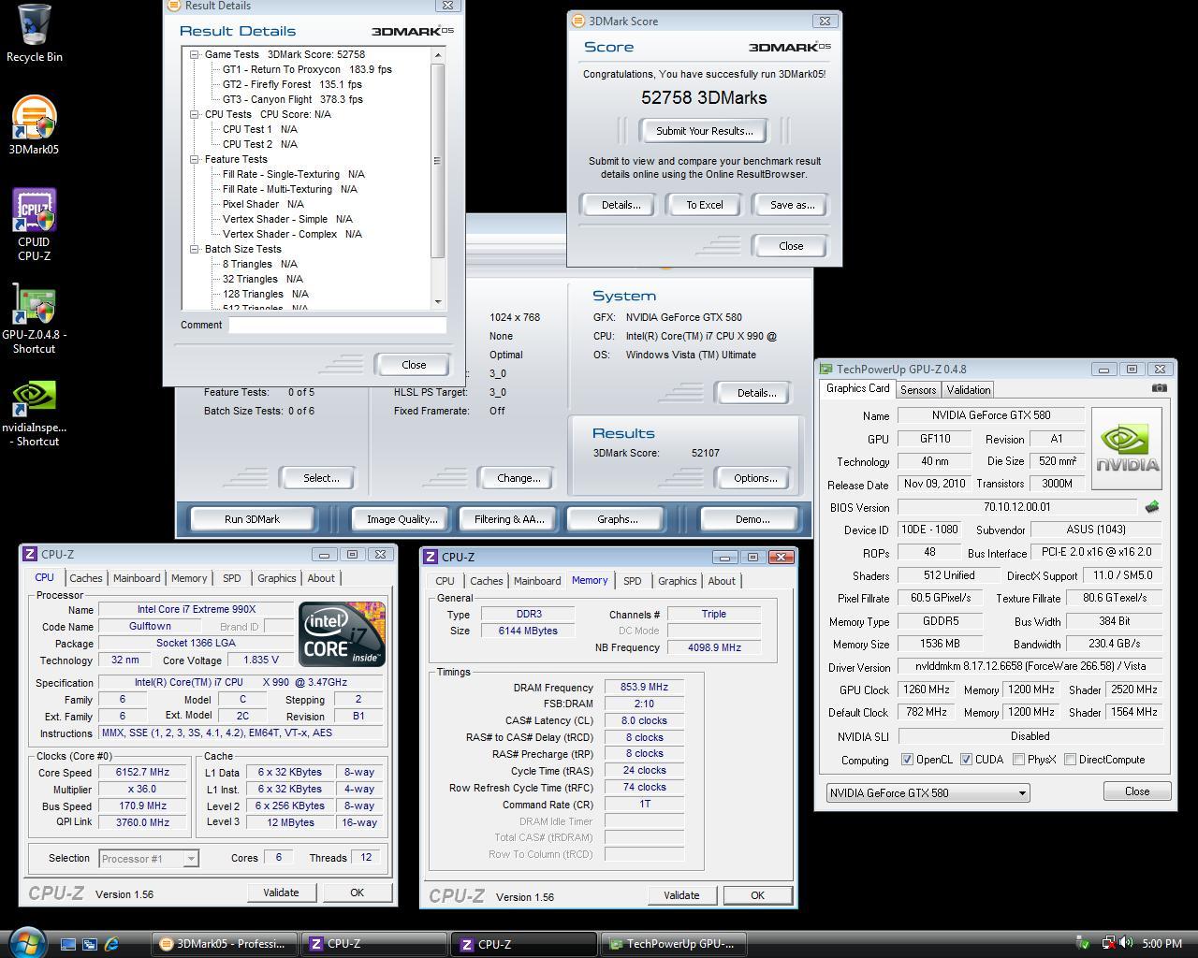1198x958 pixels.
Task: Click the Safely Remove Hardware tray icon
Action: (x=1083, y=943)
